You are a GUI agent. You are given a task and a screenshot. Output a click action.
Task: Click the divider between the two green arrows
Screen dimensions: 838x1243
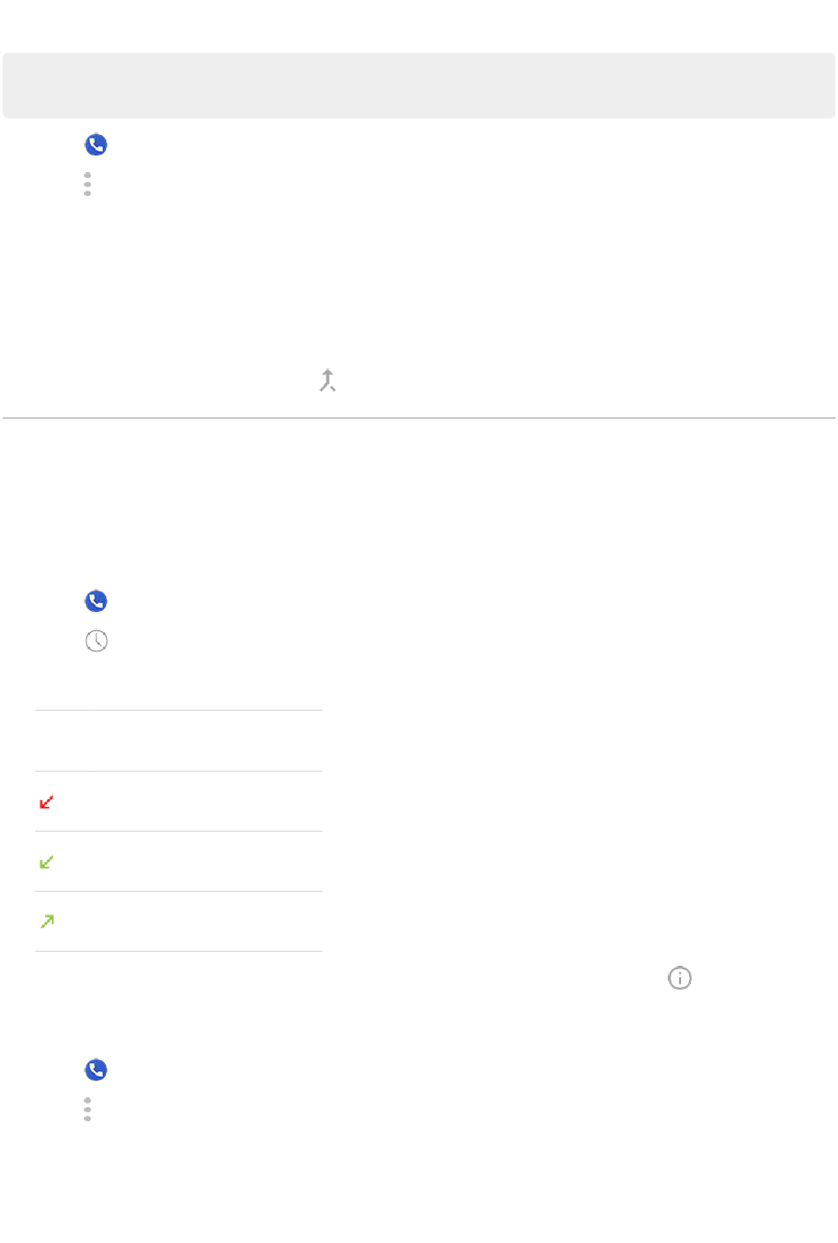tap(179, 892)
